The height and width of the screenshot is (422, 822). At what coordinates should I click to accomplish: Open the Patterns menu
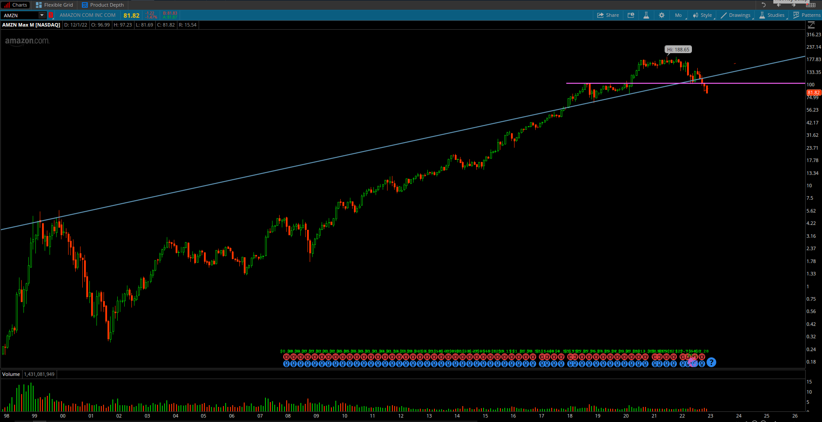click(807, 15)
